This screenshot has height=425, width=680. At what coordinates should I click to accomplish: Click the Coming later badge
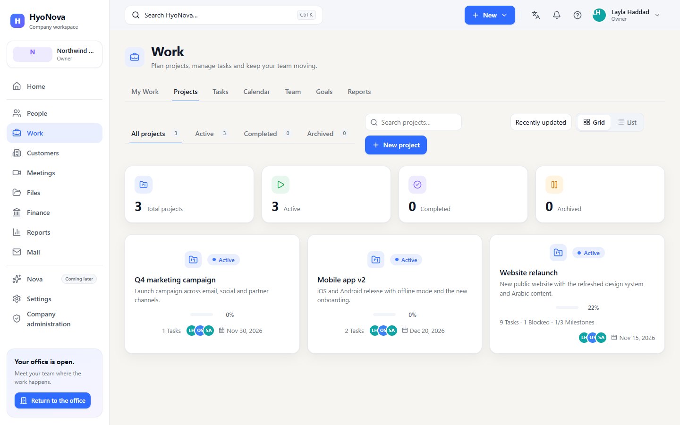[x=79, y=279]
